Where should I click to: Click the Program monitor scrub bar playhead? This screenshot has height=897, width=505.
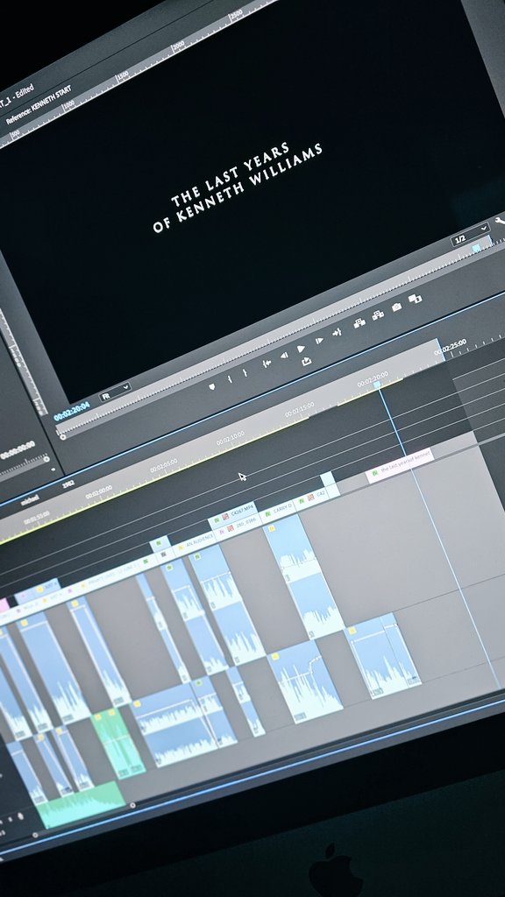pyautogui.click(x=476, y=248)
